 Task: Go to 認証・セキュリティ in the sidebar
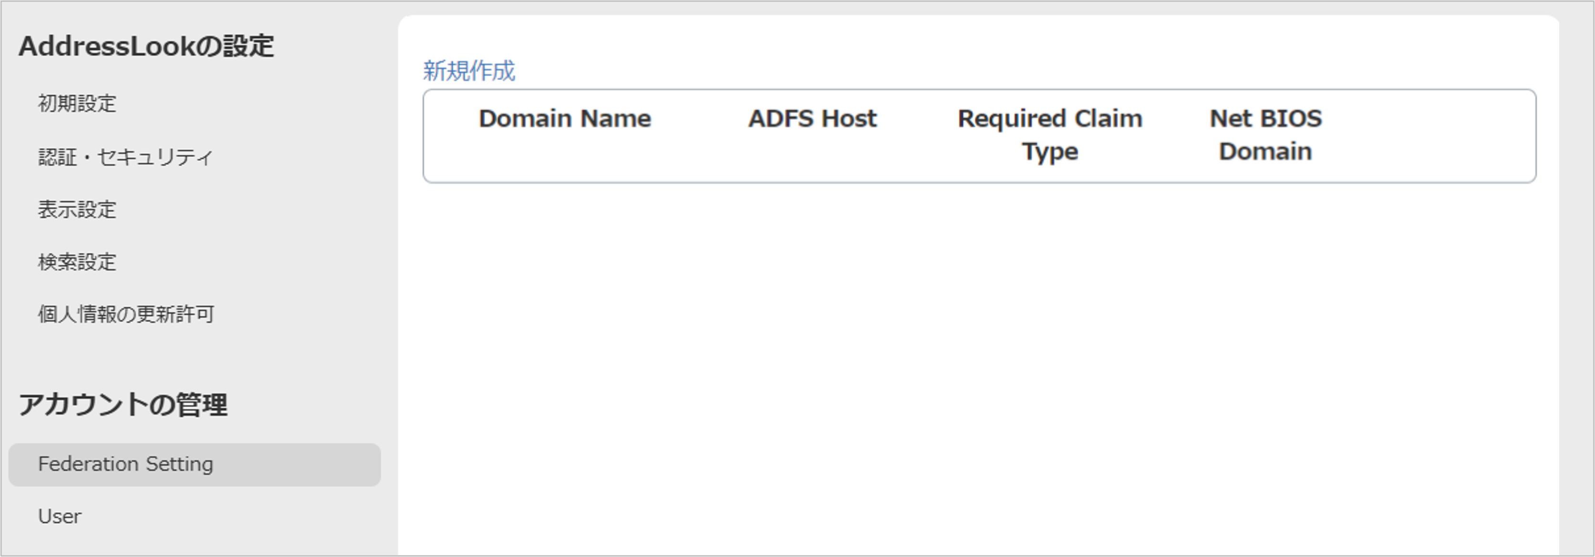(x=126, y=157)
